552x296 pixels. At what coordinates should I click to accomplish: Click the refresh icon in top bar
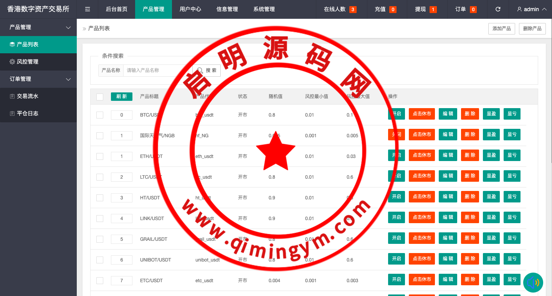(498, 9)
